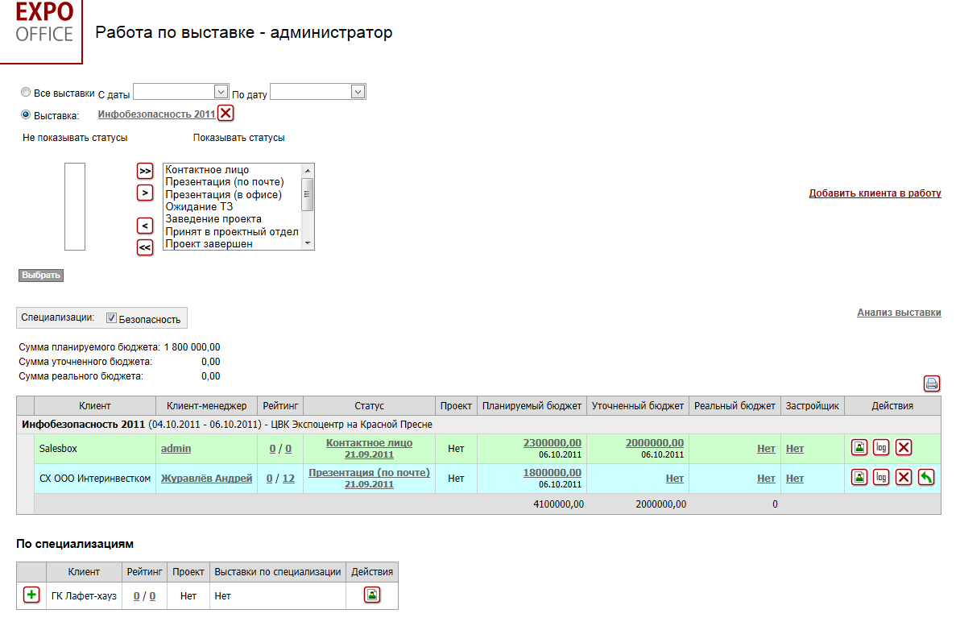Delete the Salesbox client row

tap(904, 448)
